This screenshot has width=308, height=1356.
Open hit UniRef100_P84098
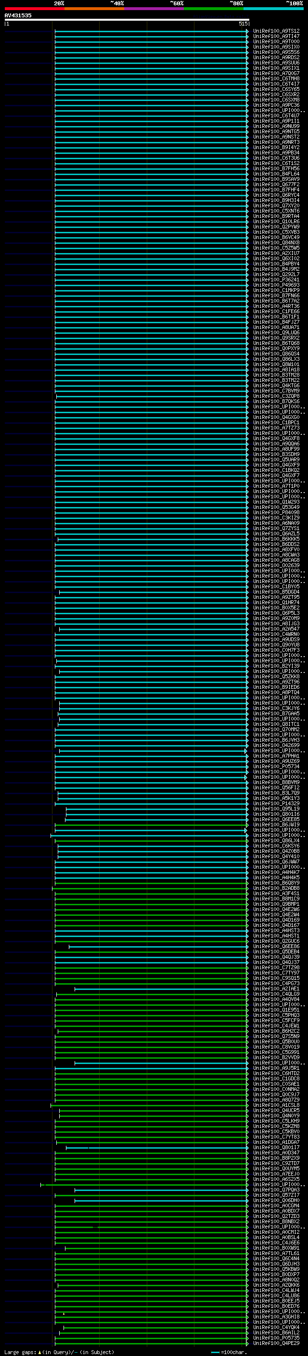(276, 512)
